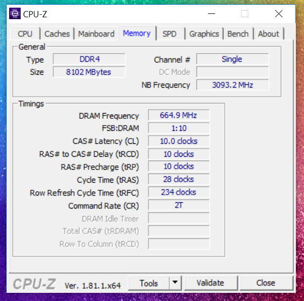
Task: Click the Channel # label
Action: pyautogui.click(x=172, y=60)
